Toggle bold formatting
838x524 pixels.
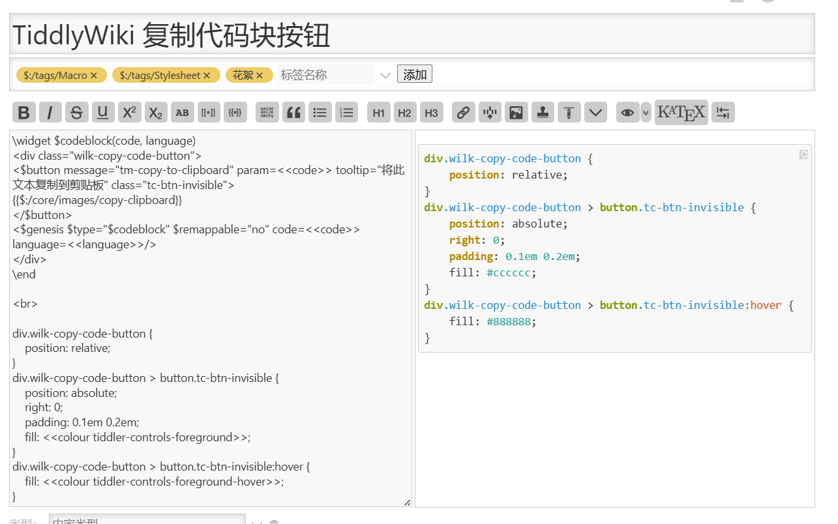(x=24, y=112)
